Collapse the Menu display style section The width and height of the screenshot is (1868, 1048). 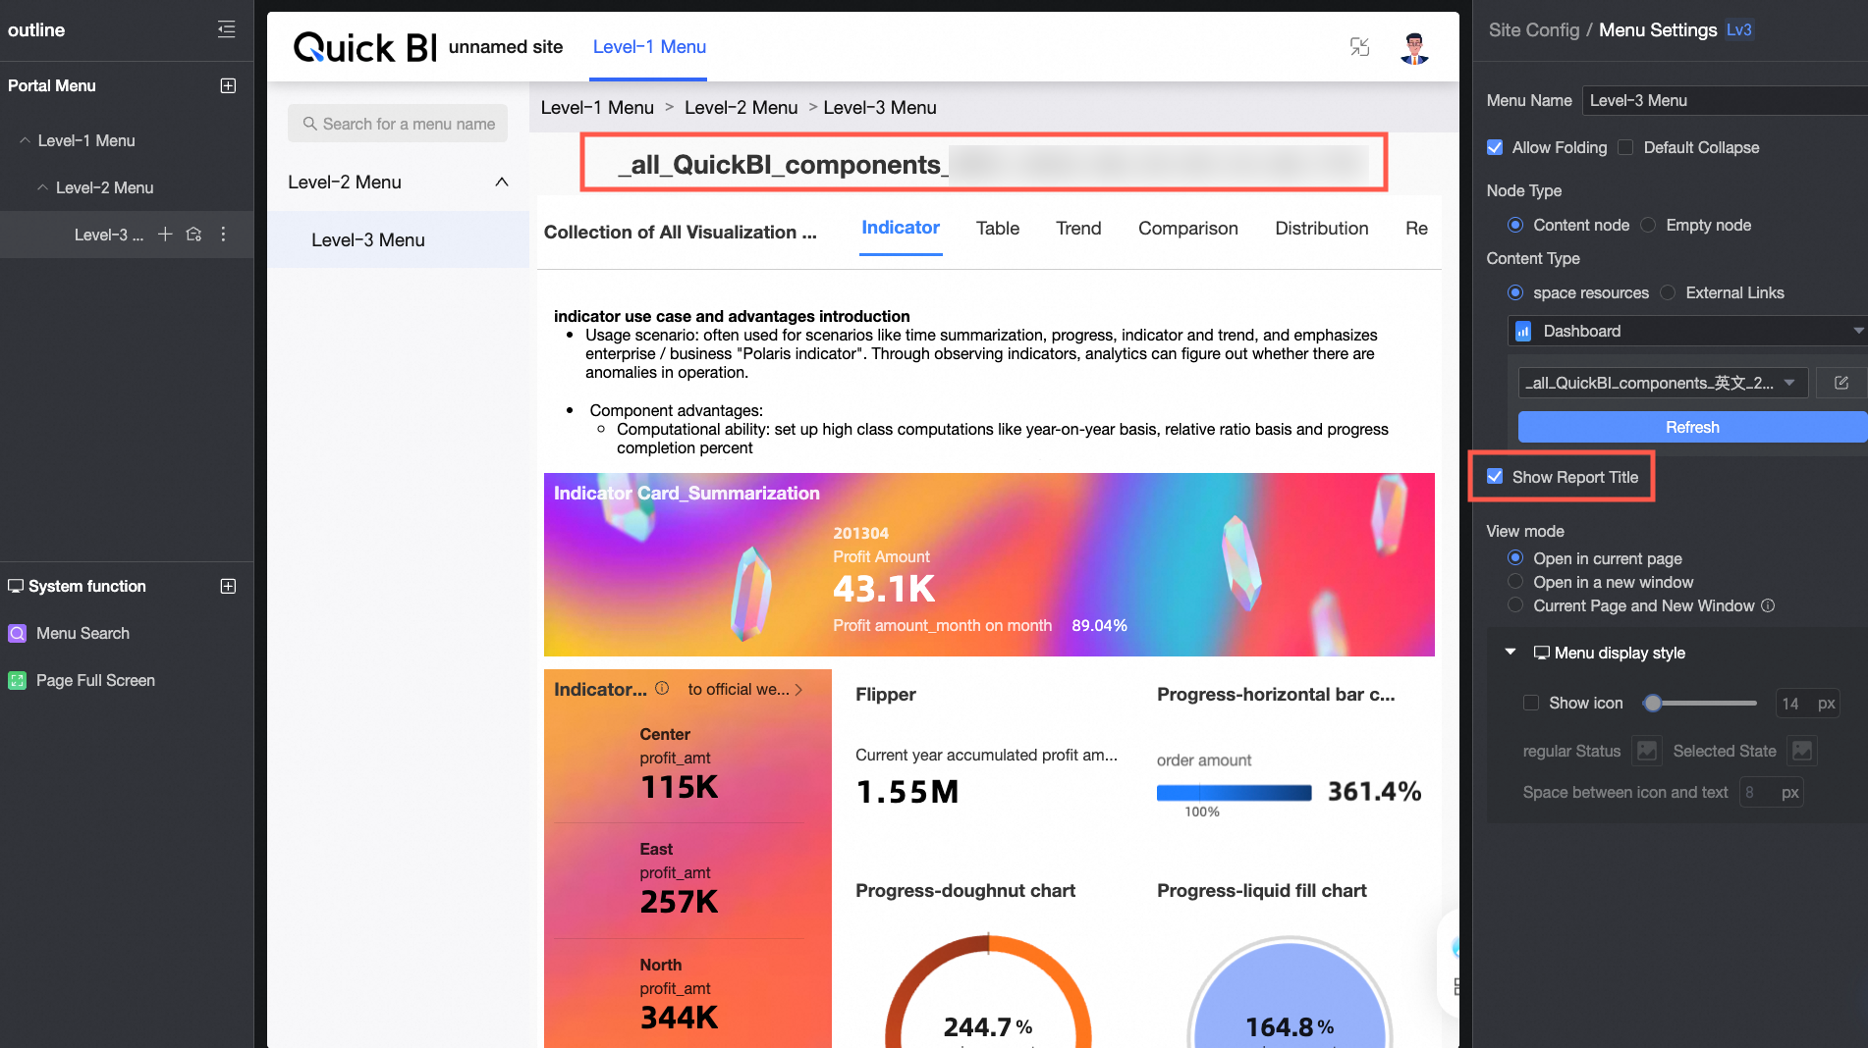click(x=1511, y=653)
